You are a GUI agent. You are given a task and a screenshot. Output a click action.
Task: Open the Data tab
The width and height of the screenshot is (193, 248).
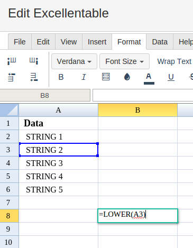(x=160, y=42)
